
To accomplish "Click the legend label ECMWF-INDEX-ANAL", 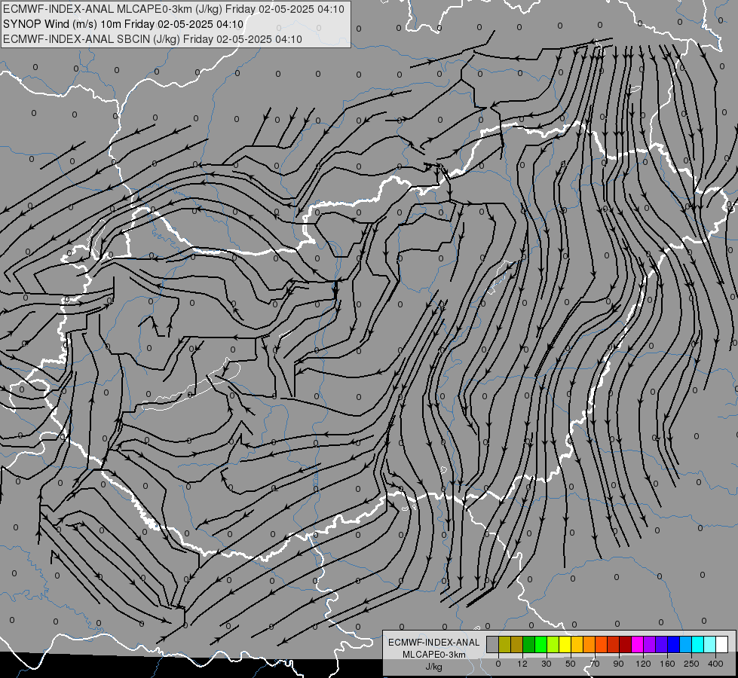I will coord(434,643).
